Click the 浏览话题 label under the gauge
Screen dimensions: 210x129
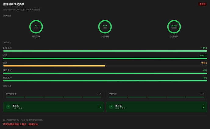[x=105, y=36]
